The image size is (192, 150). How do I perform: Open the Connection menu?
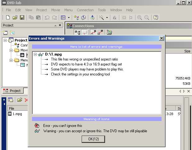85,10
